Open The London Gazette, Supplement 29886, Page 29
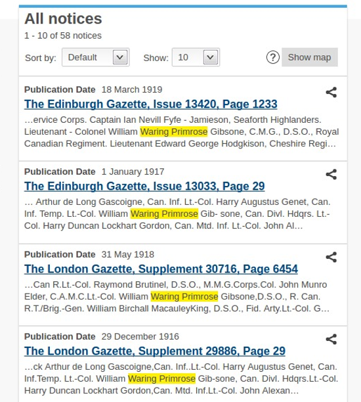Image resolution: width=361 pixels, height=402 pixels. tap(155, 351)
